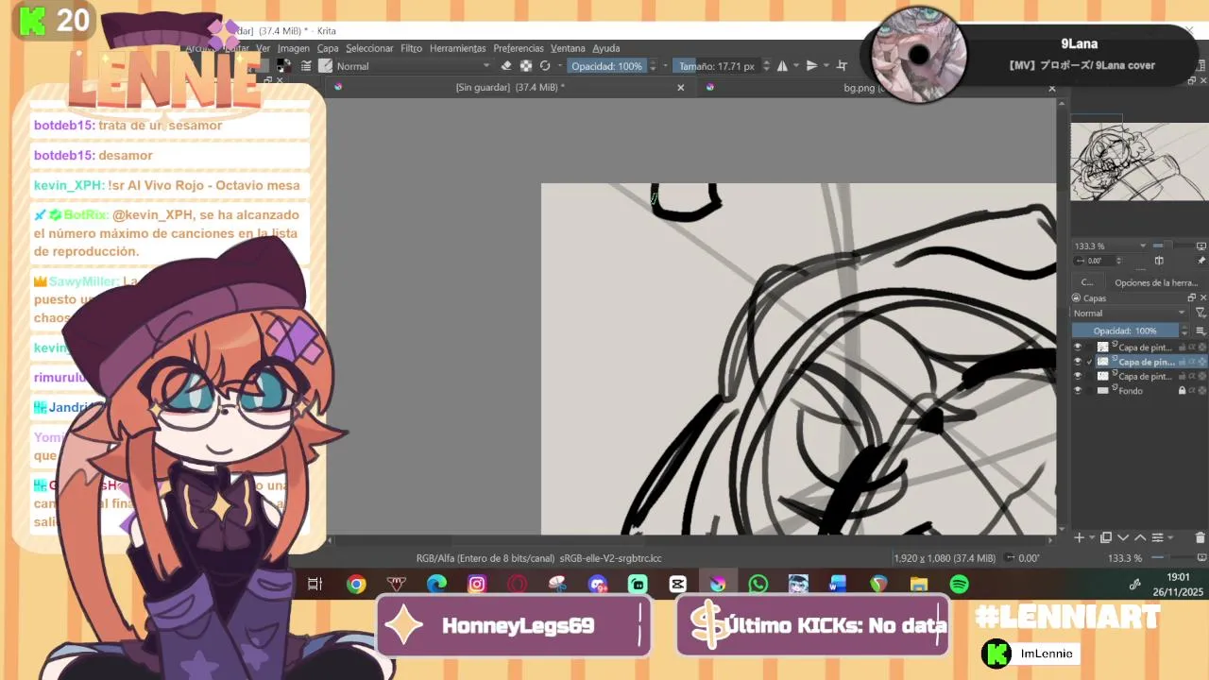Screen dimensions: 1209x680
Task: Open Microsoft Edge from taskbar
Action: [x=436, y=585]
